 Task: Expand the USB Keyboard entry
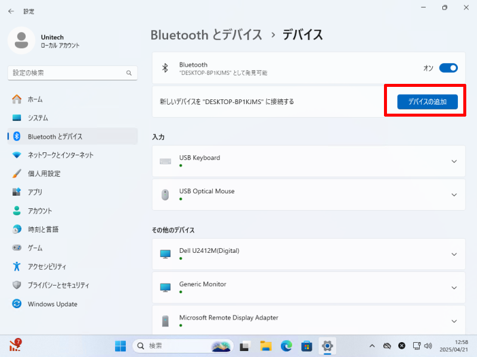(x=454, y=161)
